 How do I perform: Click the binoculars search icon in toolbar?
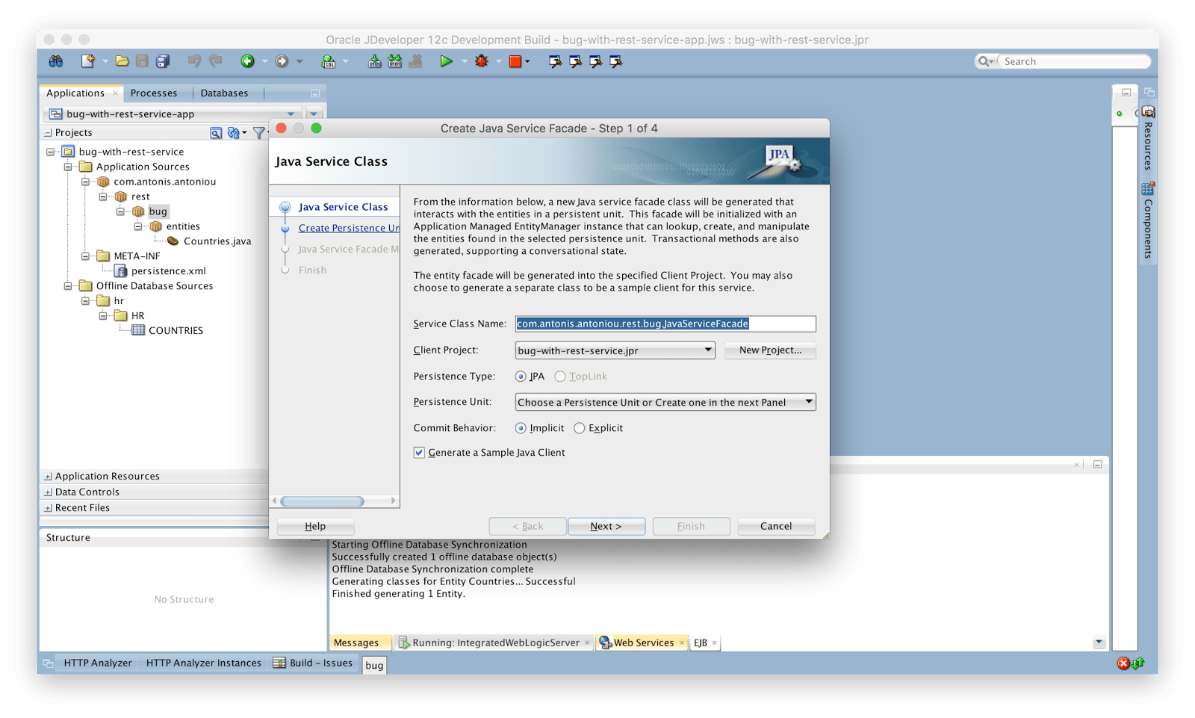[56, 61]
